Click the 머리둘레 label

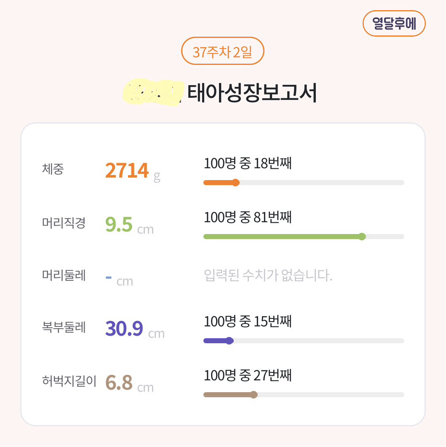click(64, 276)
